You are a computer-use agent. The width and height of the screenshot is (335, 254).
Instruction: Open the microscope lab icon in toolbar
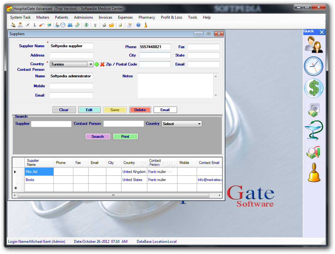[x=34, y=25]
